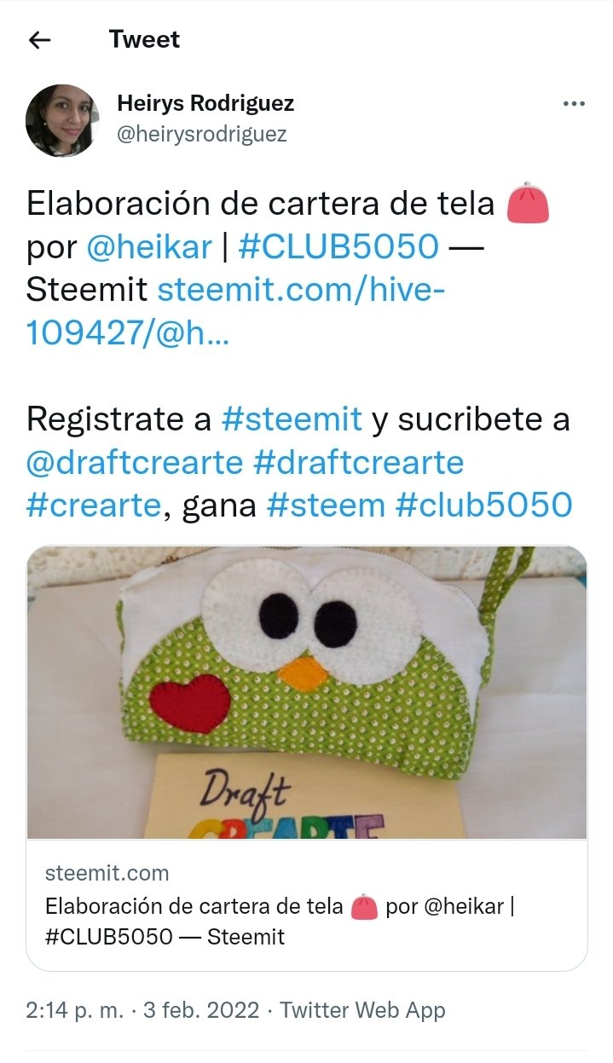This screenshot has width=613, height=1063.
Task: Click the @heirysrodriguez handle
Action: pos(201,134)
